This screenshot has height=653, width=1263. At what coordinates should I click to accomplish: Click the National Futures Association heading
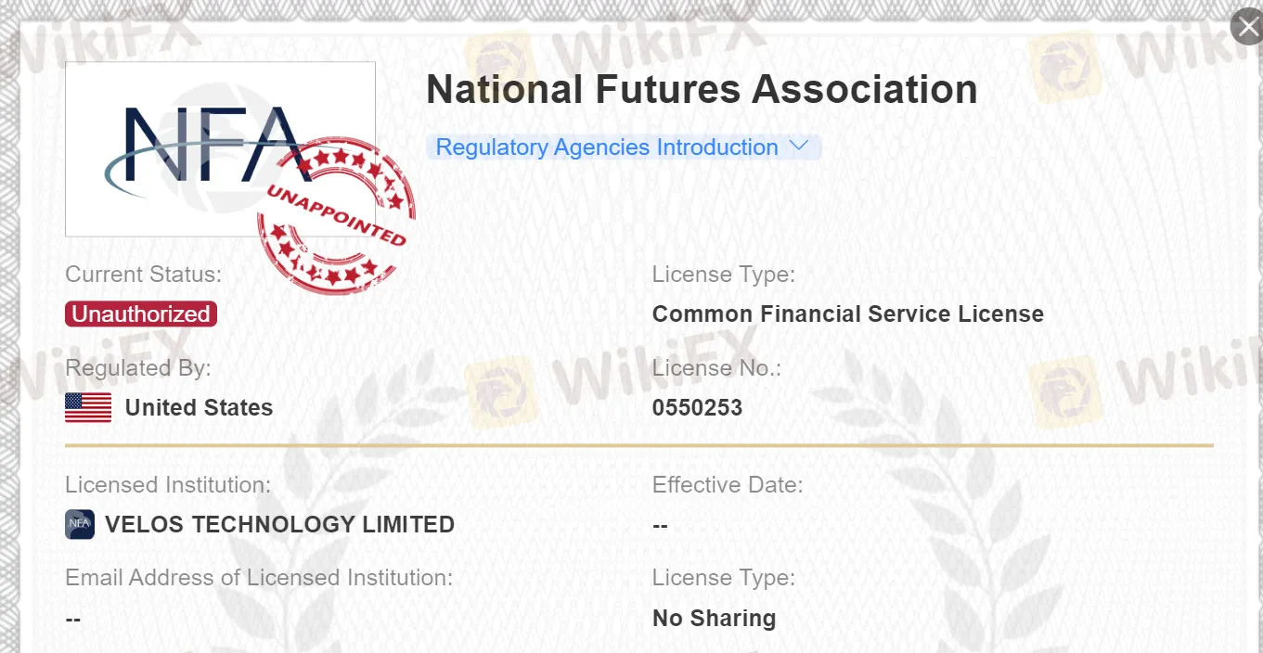coord(702,90)
